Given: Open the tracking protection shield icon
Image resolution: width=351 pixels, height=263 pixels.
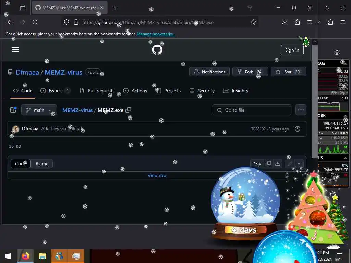Looking at the screenshot, I should (x=66, y=22).
